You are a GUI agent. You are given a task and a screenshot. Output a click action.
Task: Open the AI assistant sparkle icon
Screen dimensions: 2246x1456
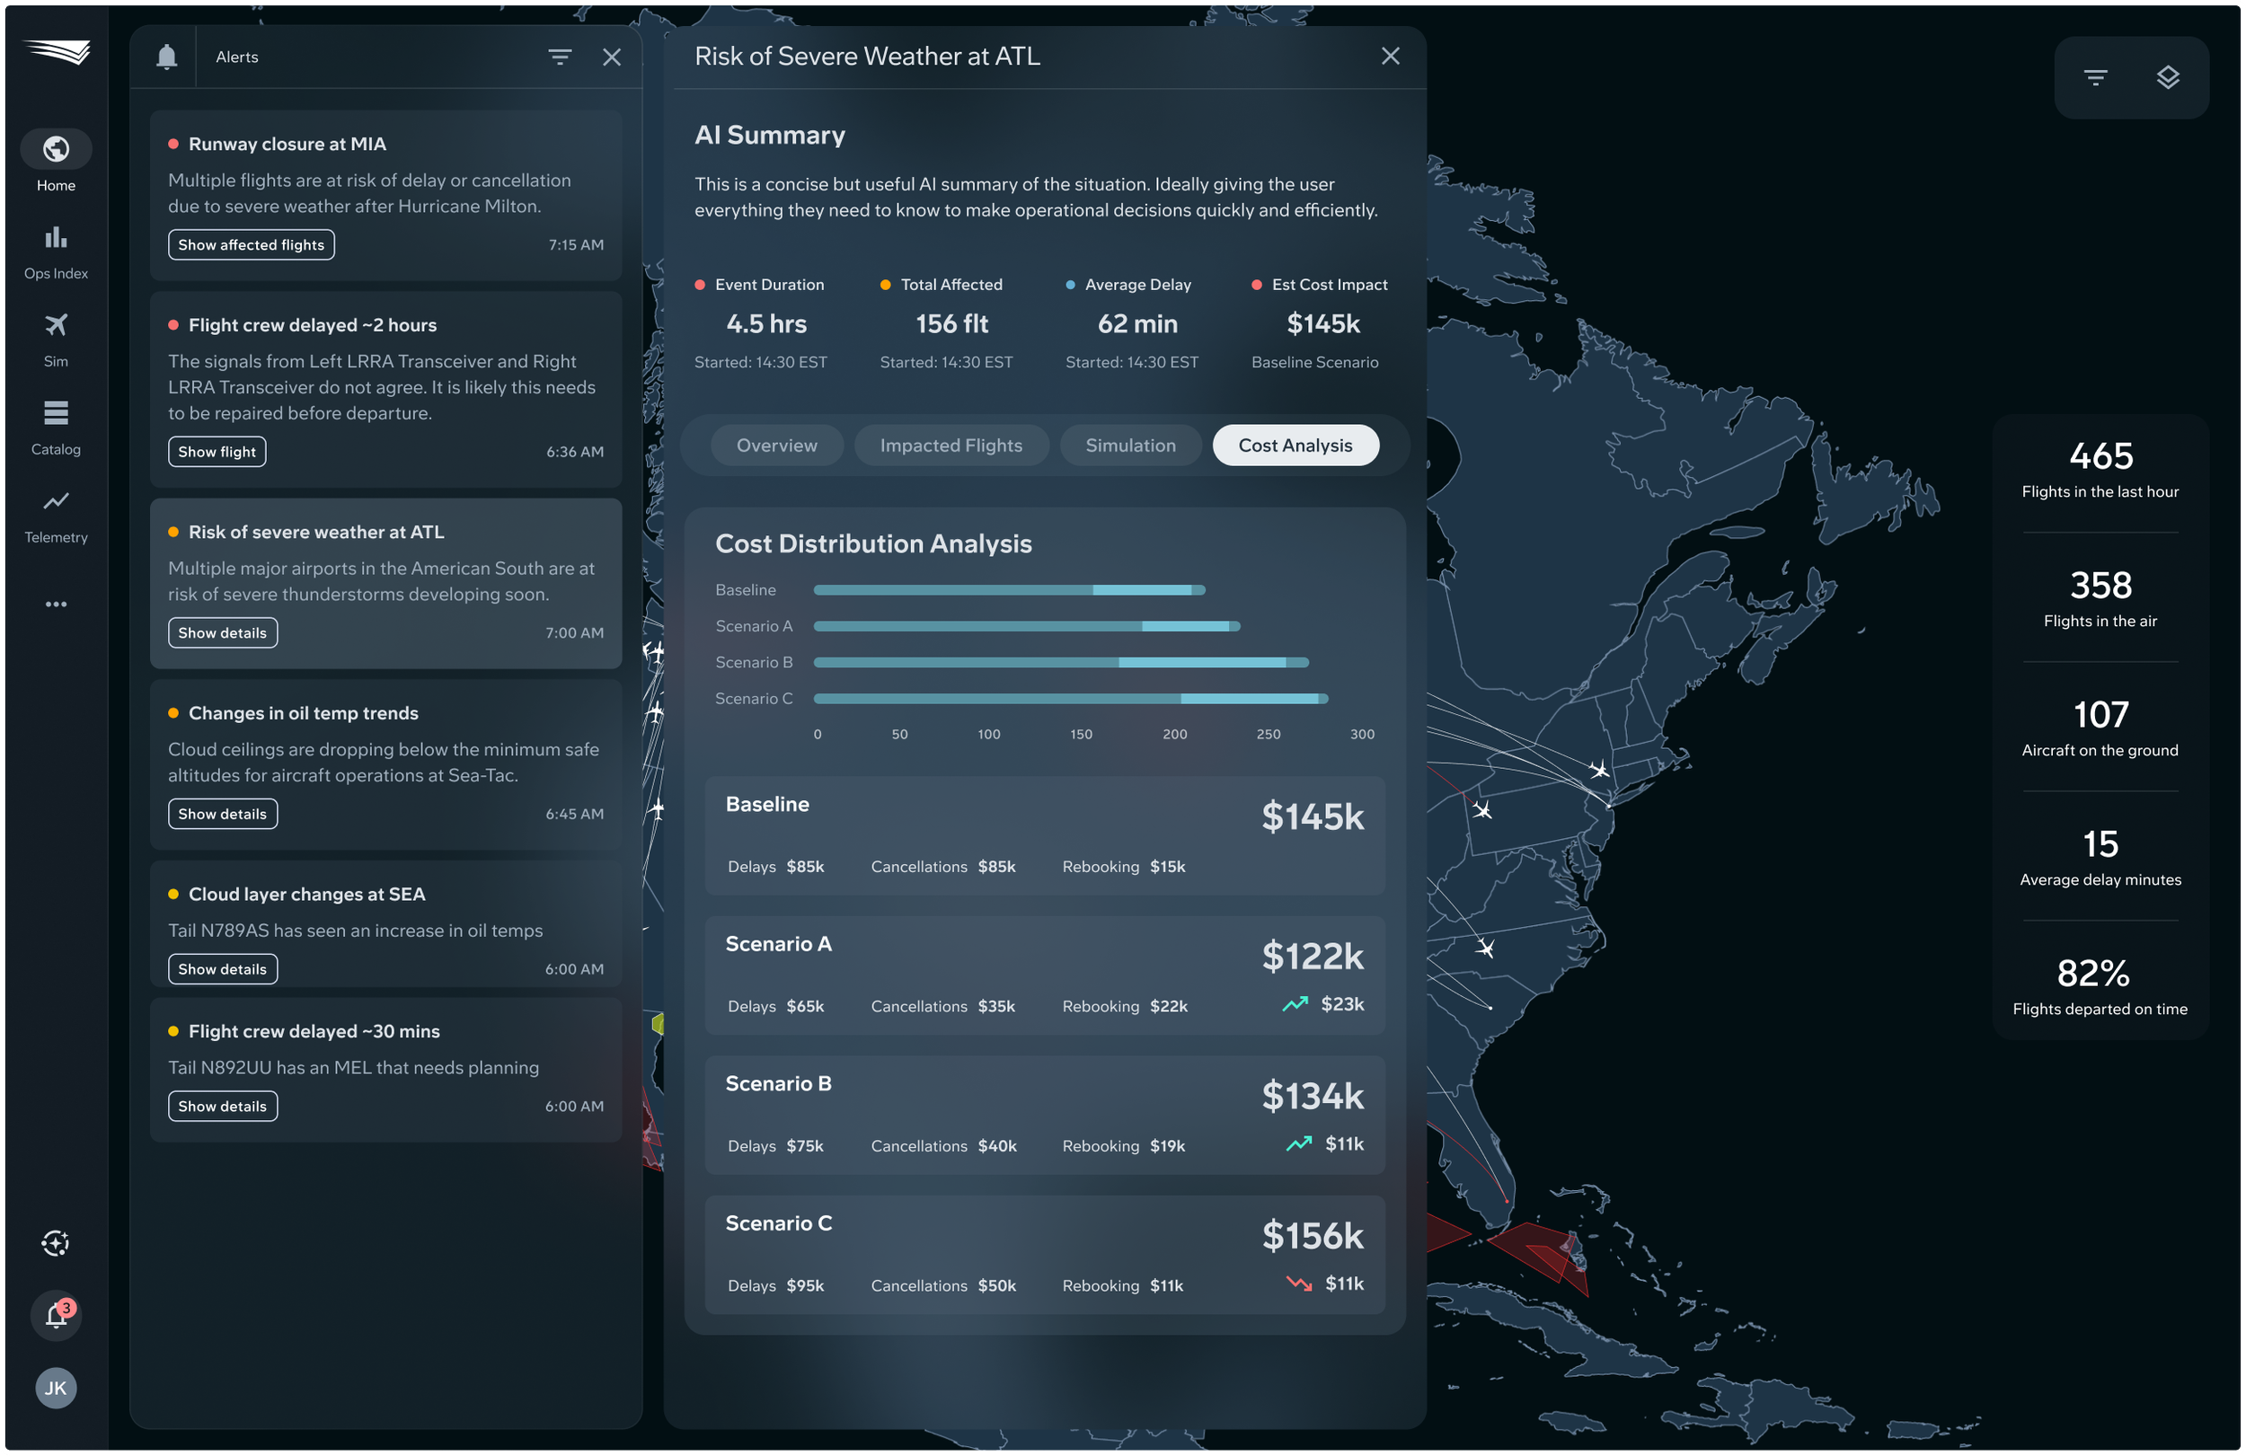pos(56,1243)
